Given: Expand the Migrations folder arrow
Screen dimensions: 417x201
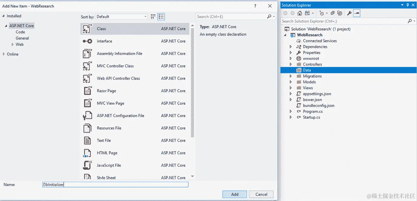Looking at the screenshot, I should (291, 76).
